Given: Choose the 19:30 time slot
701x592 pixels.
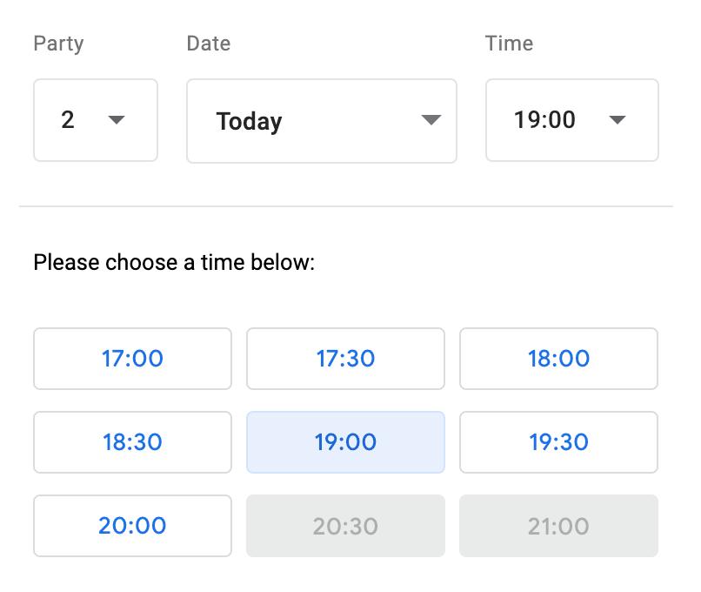Looking at the screenshot, I should (558, 442).
